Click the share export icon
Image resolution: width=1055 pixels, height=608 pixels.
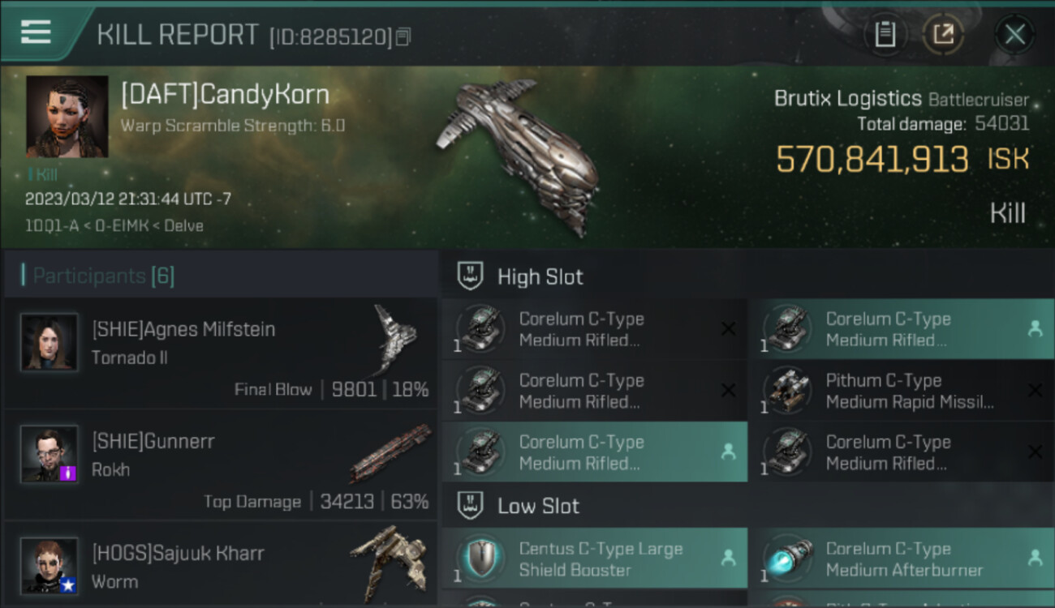coord(943,34)
